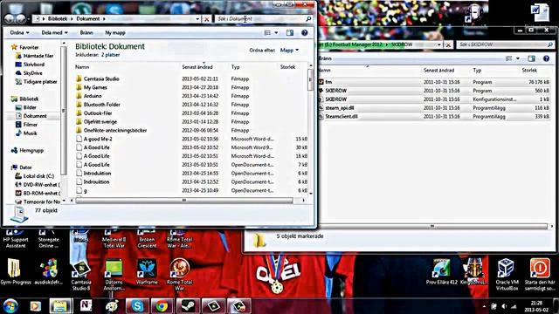
Task: Click the Back arrow in Dokument window
Action: pyautogui.click(x=9, y=18)
